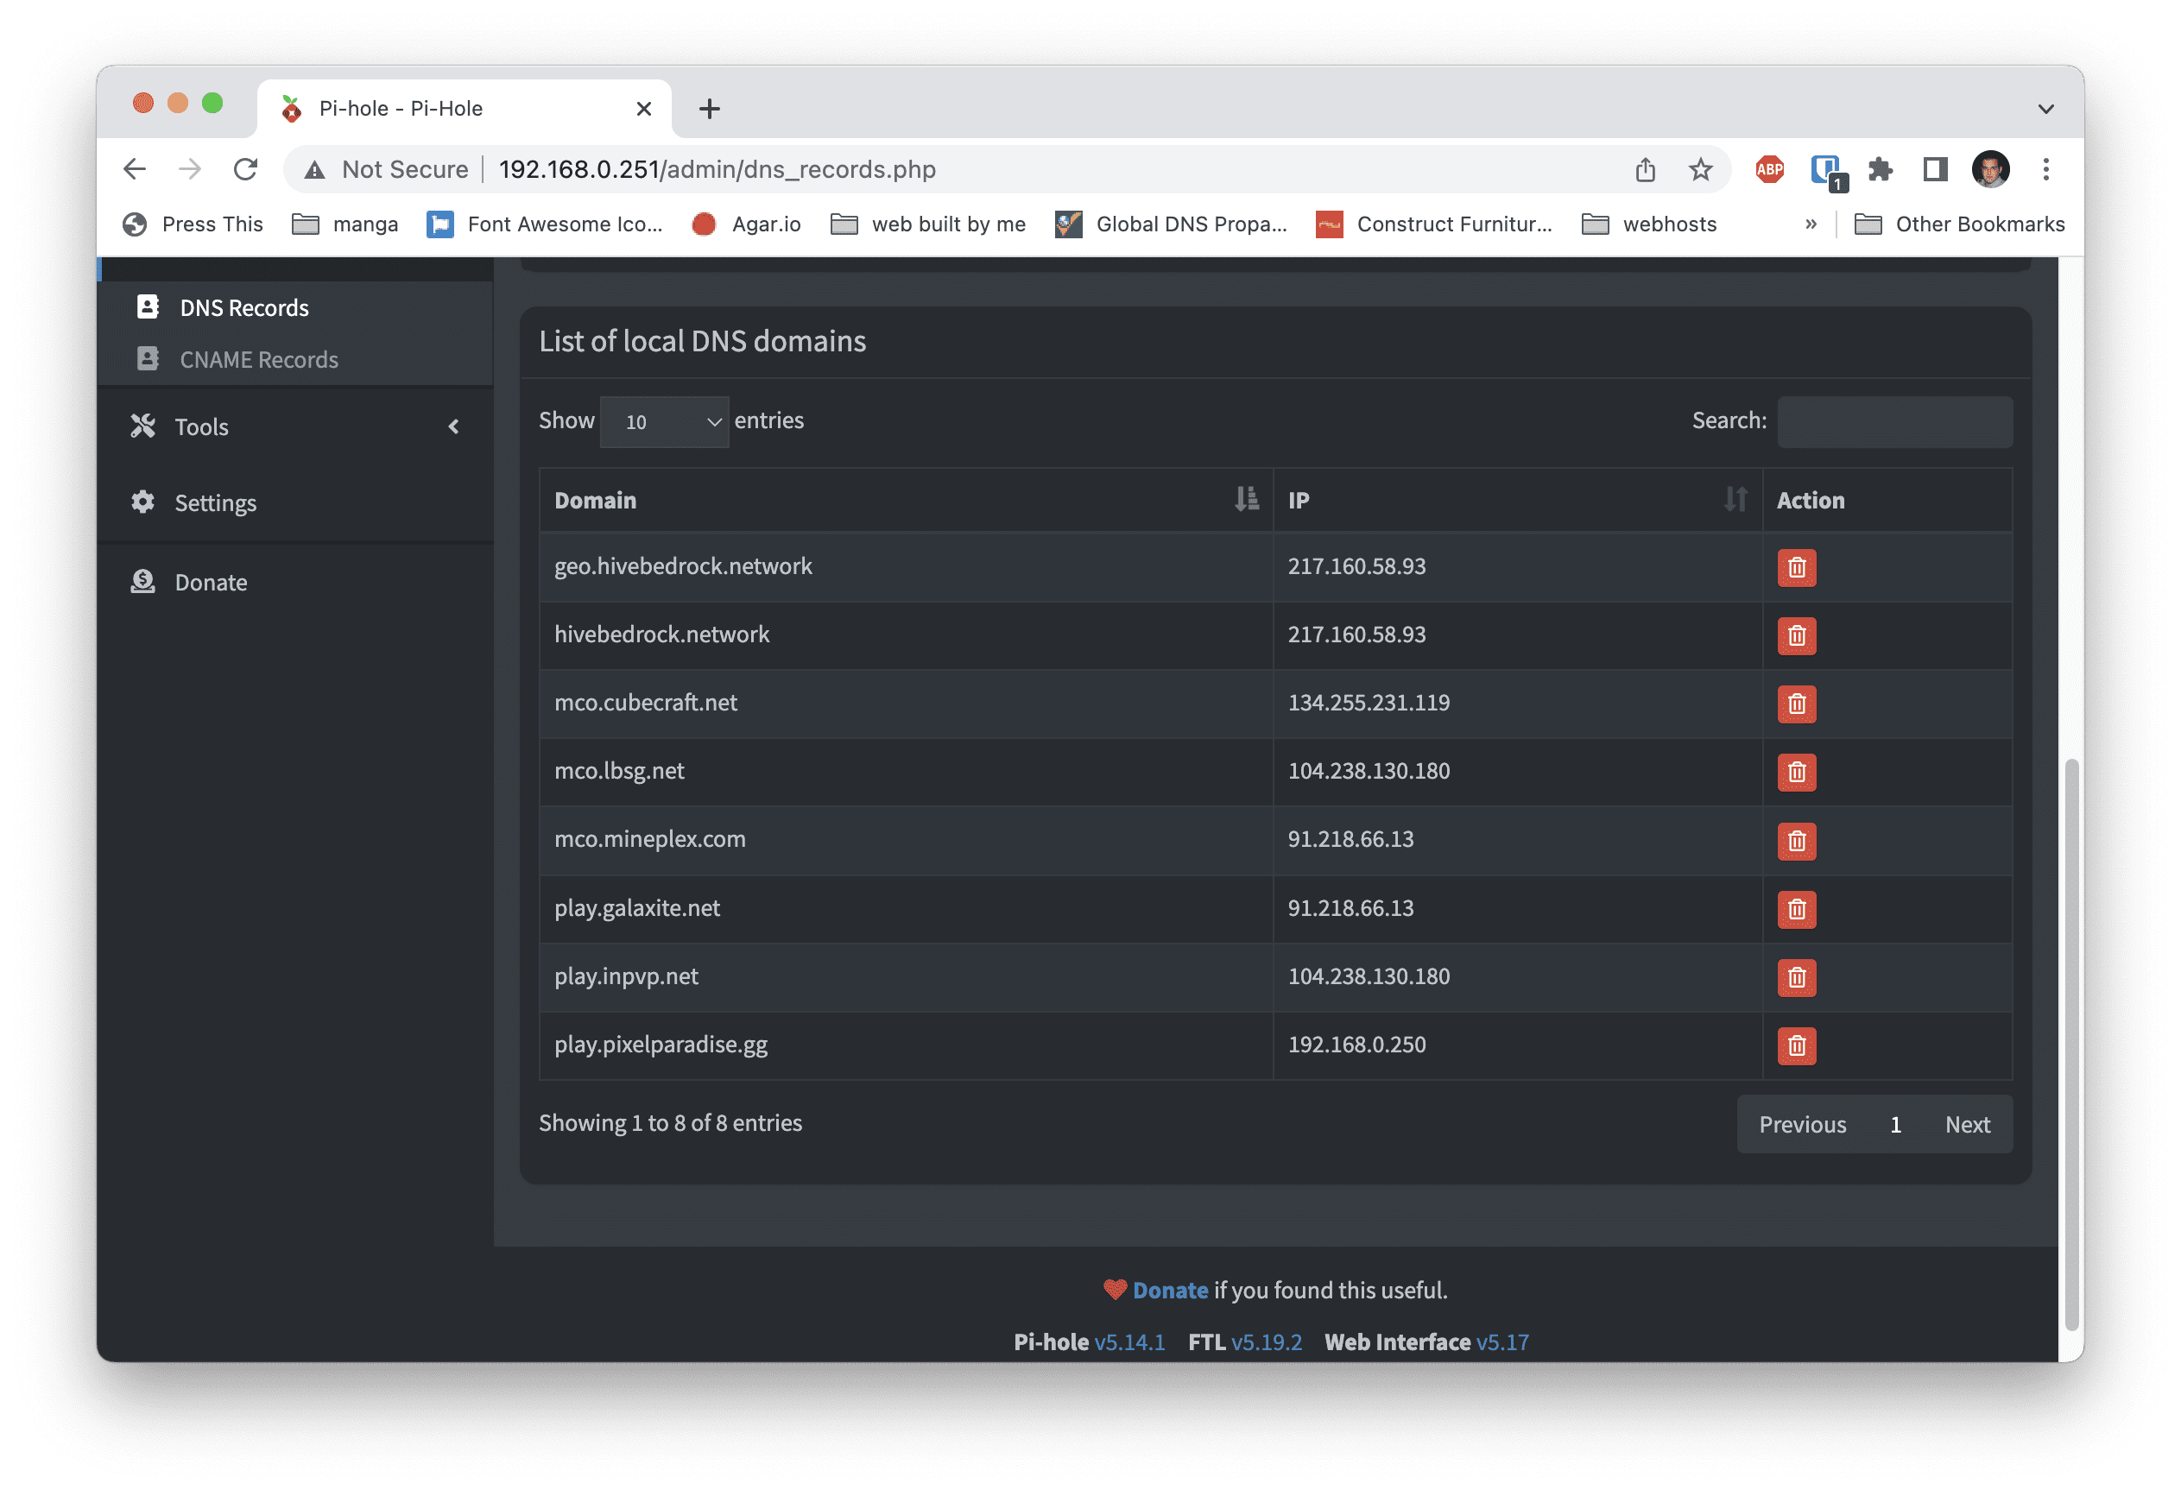View Not Secure site information
The image size is (2181, 1490).
pos(387,170)
